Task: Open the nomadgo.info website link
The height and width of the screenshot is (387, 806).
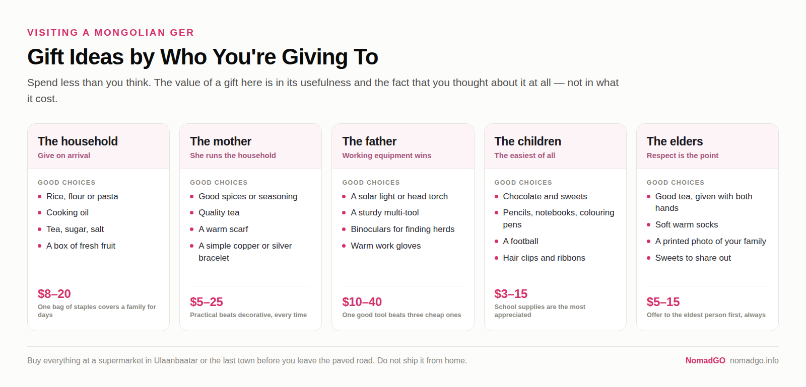Action: (x=754, y=360)
